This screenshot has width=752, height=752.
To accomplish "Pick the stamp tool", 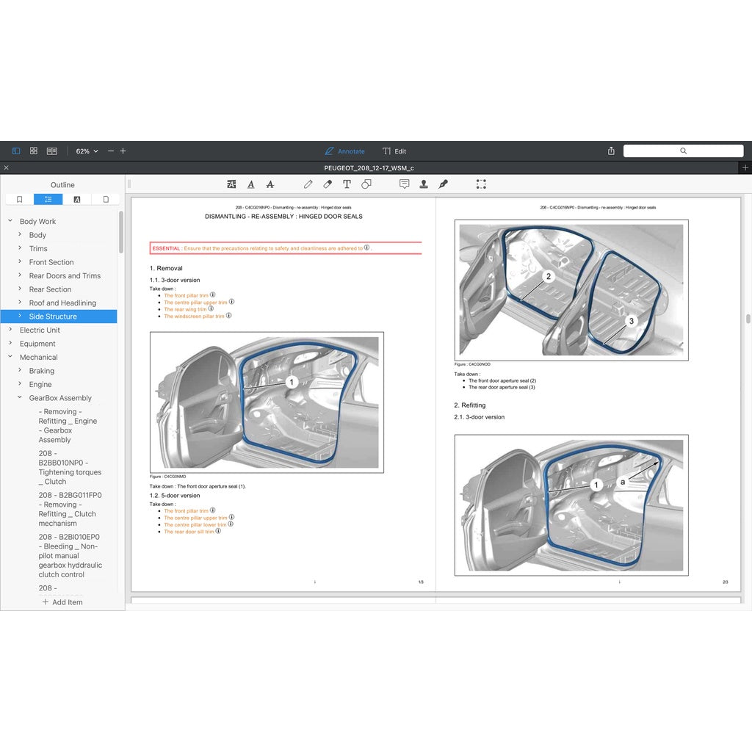I will pos(424,184).
